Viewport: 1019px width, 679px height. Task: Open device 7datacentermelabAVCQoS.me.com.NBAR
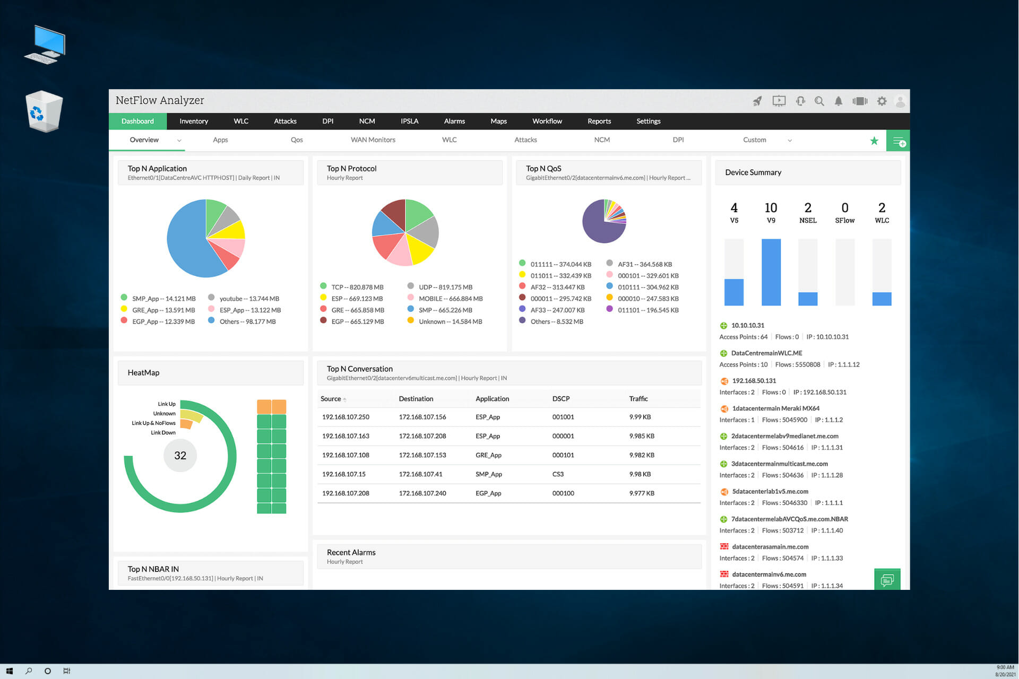[x=789, y=519]
